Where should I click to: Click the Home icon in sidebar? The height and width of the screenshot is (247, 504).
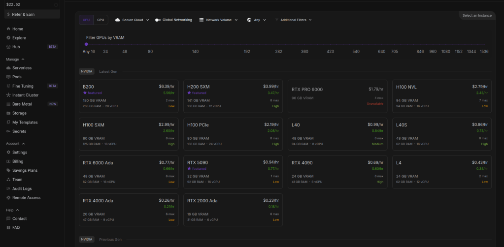pyautogui.click(x=8, y=29)
